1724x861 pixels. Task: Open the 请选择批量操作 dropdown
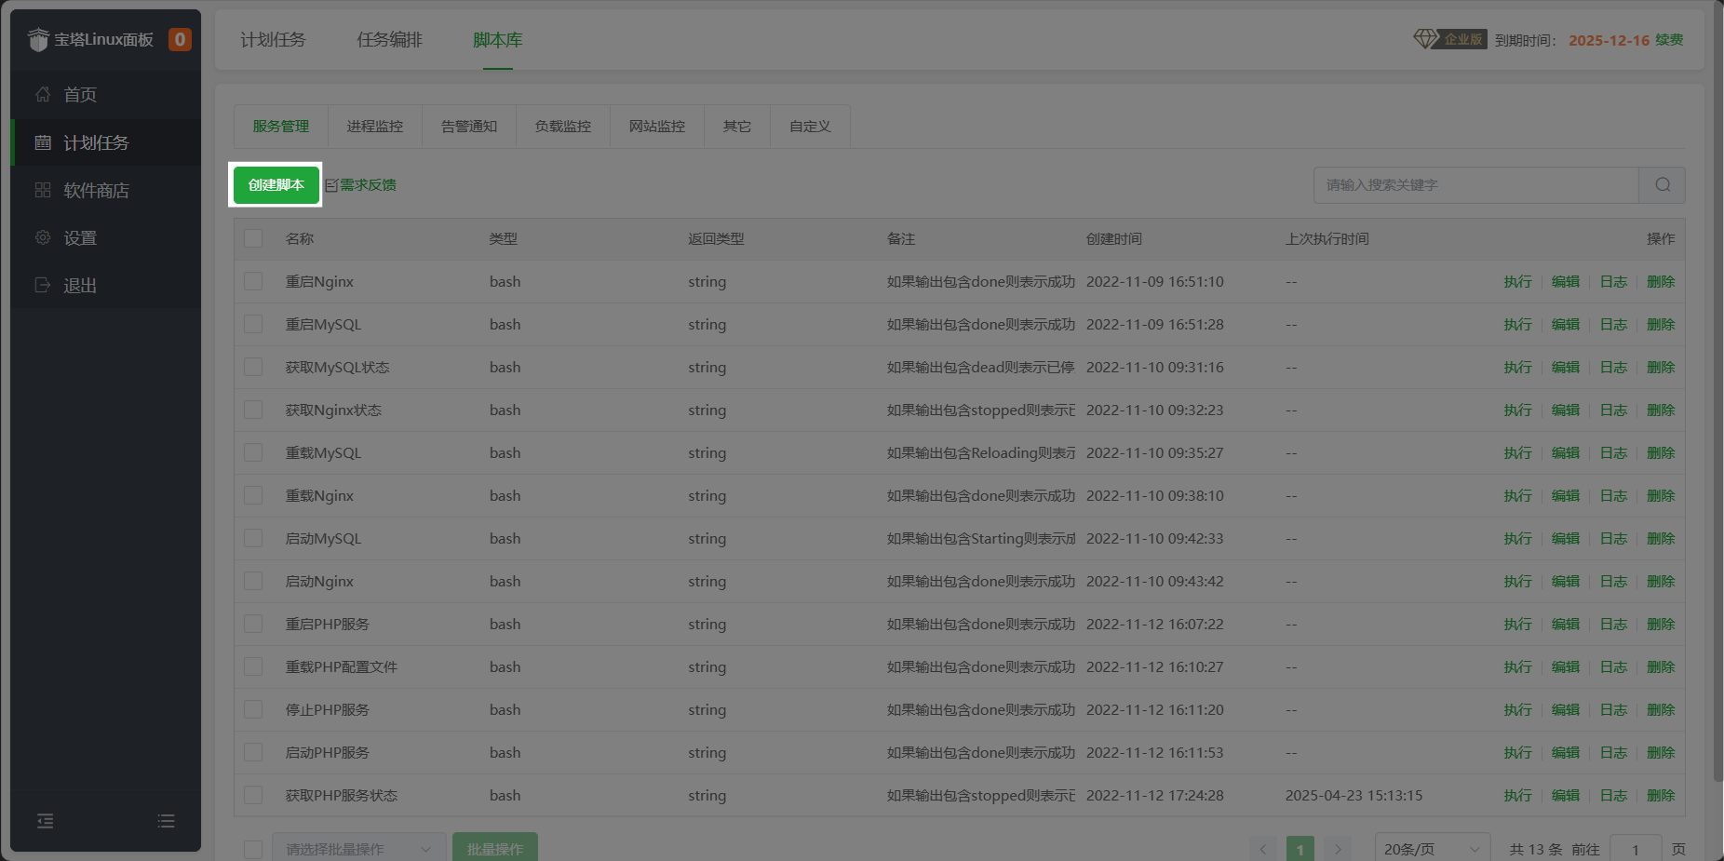pos(358,848)
